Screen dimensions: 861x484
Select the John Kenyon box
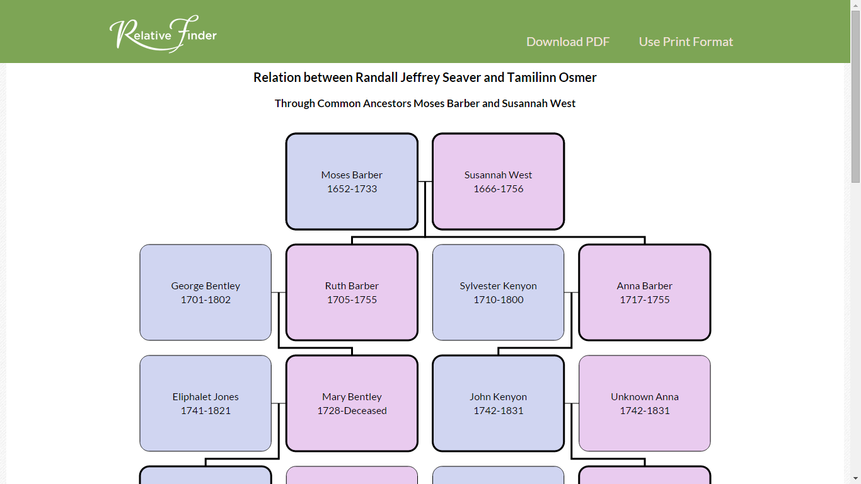[498, 403]
